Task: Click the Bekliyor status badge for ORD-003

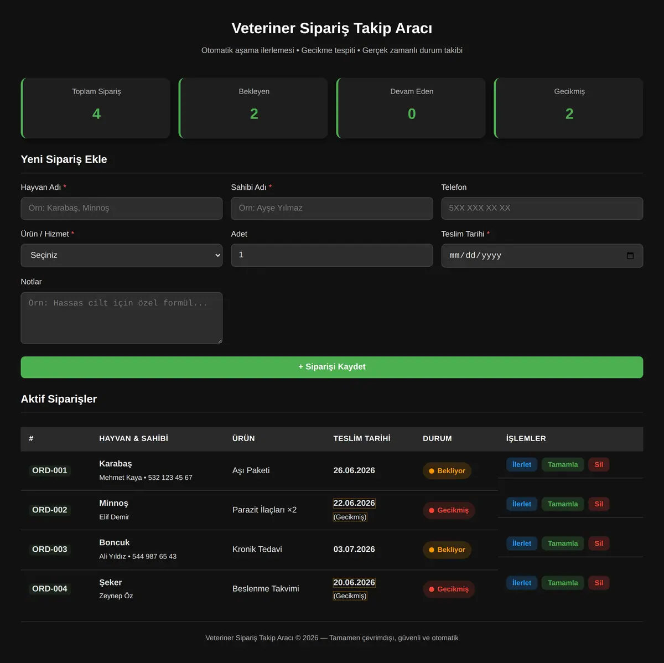Action: coord(447,550)
